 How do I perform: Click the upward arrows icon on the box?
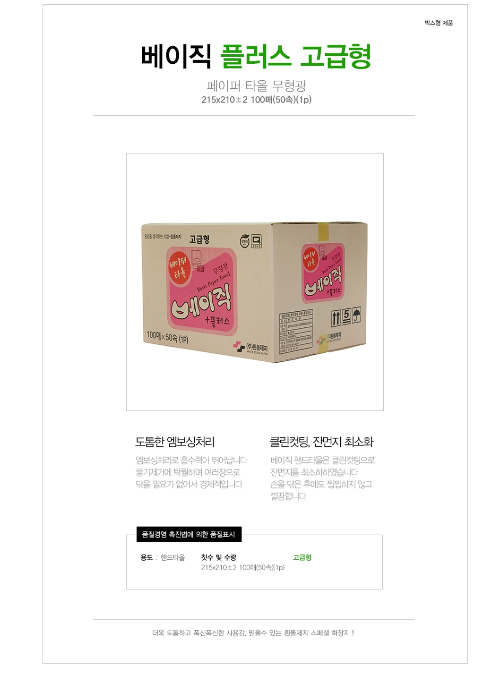336,318
